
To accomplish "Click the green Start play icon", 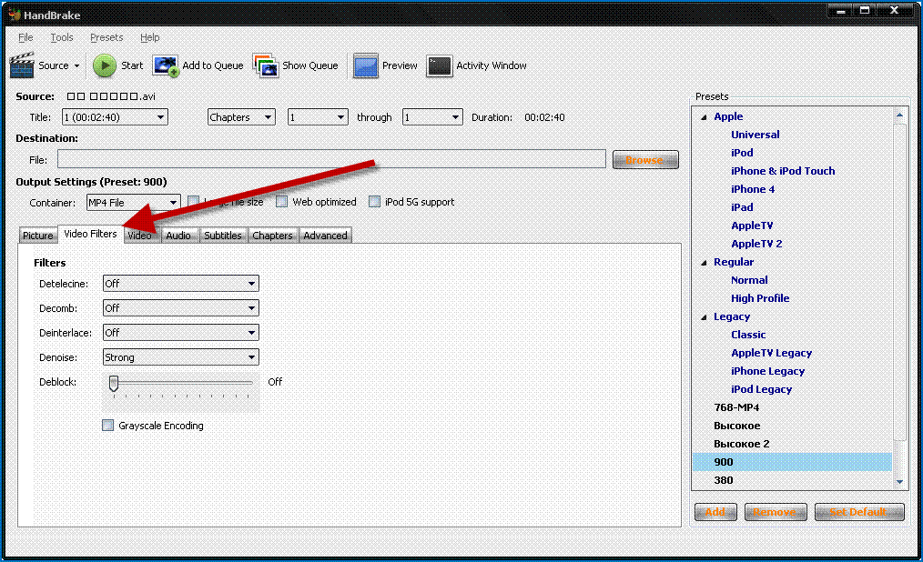I will pos(105,65).
